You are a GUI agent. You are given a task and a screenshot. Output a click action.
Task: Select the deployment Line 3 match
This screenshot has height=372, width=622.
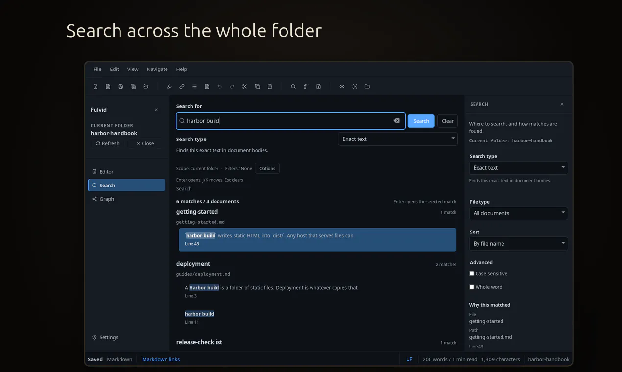click(317, 291)
